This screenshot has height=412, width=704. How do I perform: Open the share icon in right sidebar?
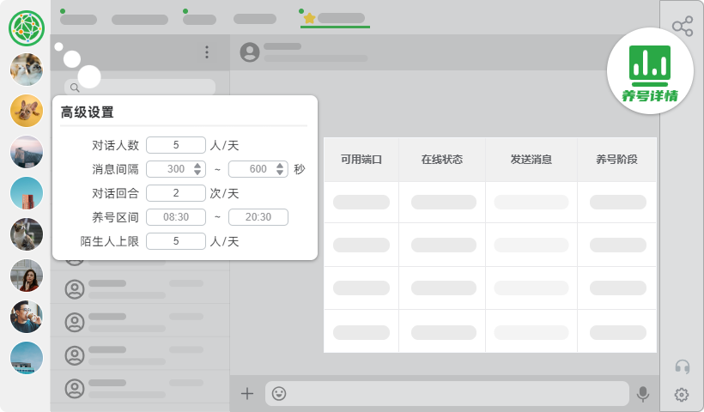683,27
